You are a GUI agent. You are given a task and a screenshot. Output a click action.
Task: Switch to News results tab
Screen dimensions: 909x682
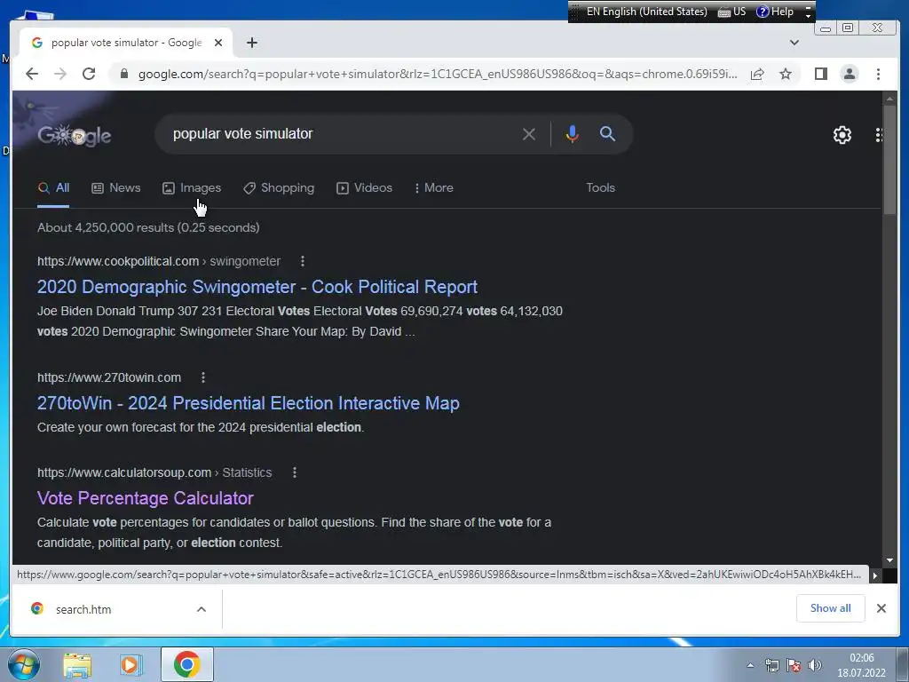pos(116,188)
